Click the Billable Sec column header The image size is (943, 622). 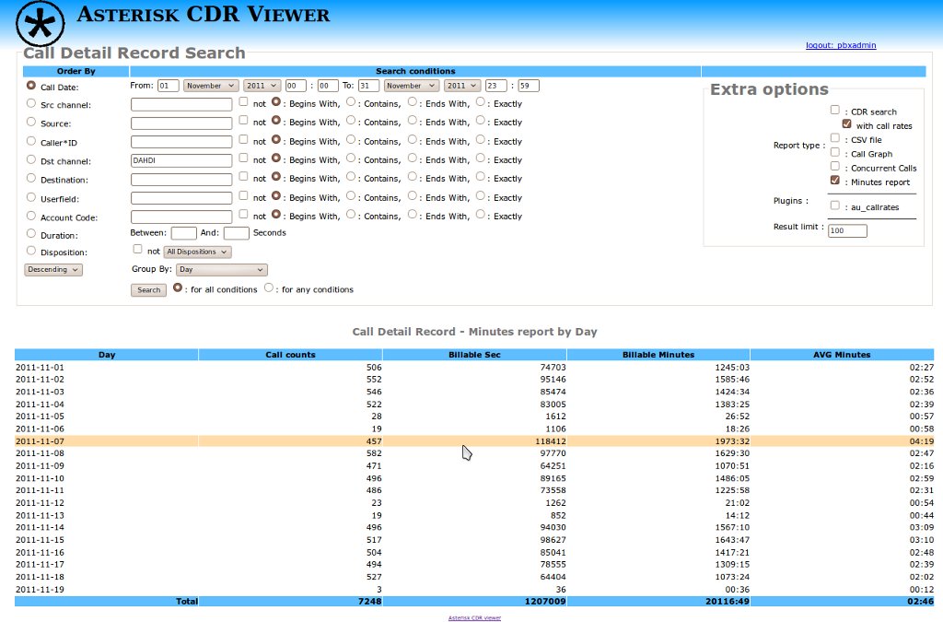point(474,355)
